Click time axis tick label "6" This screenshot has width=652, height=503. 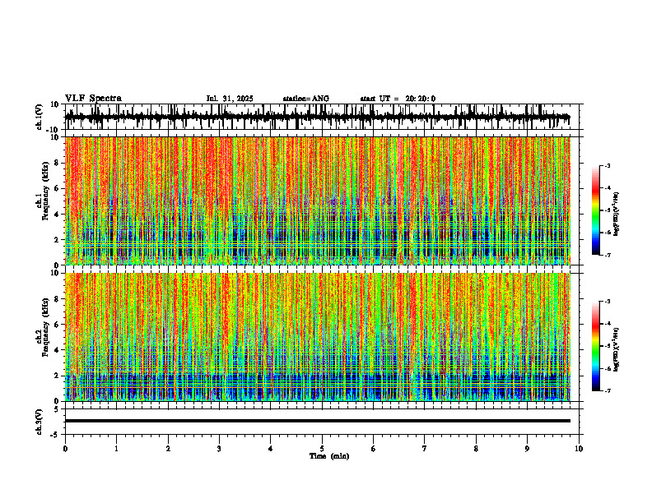374,449
